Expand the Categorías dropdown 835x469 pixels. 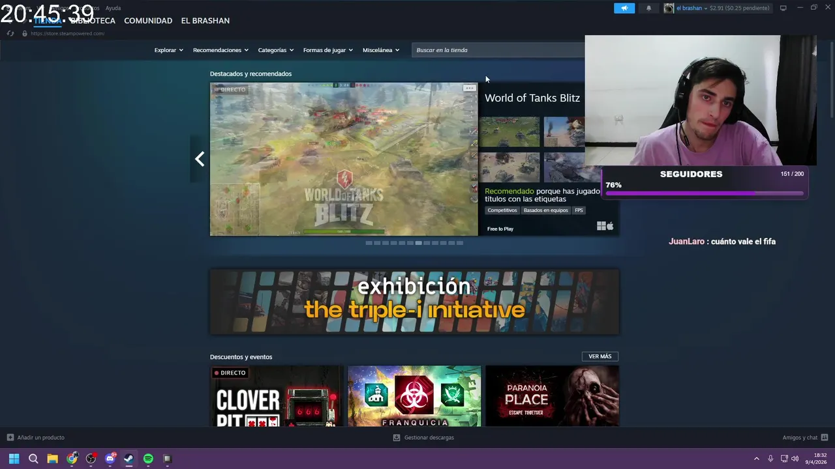[275, 50]
